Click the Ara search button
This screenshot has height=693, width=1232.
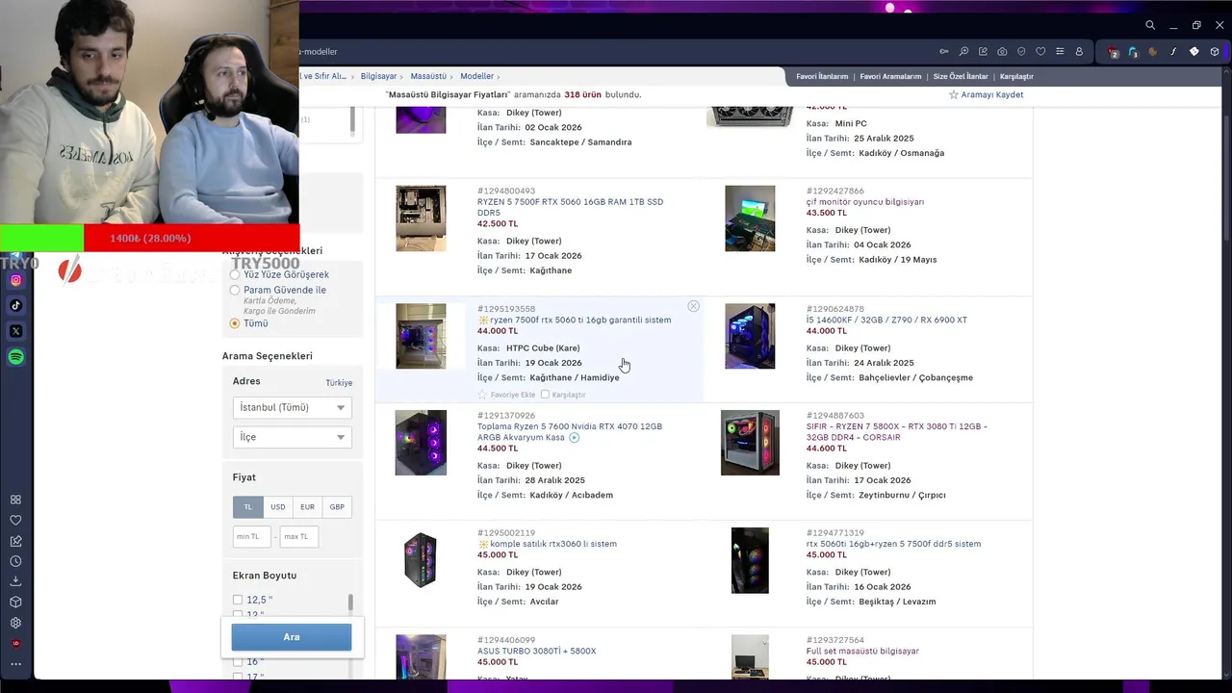pos(291,637)
